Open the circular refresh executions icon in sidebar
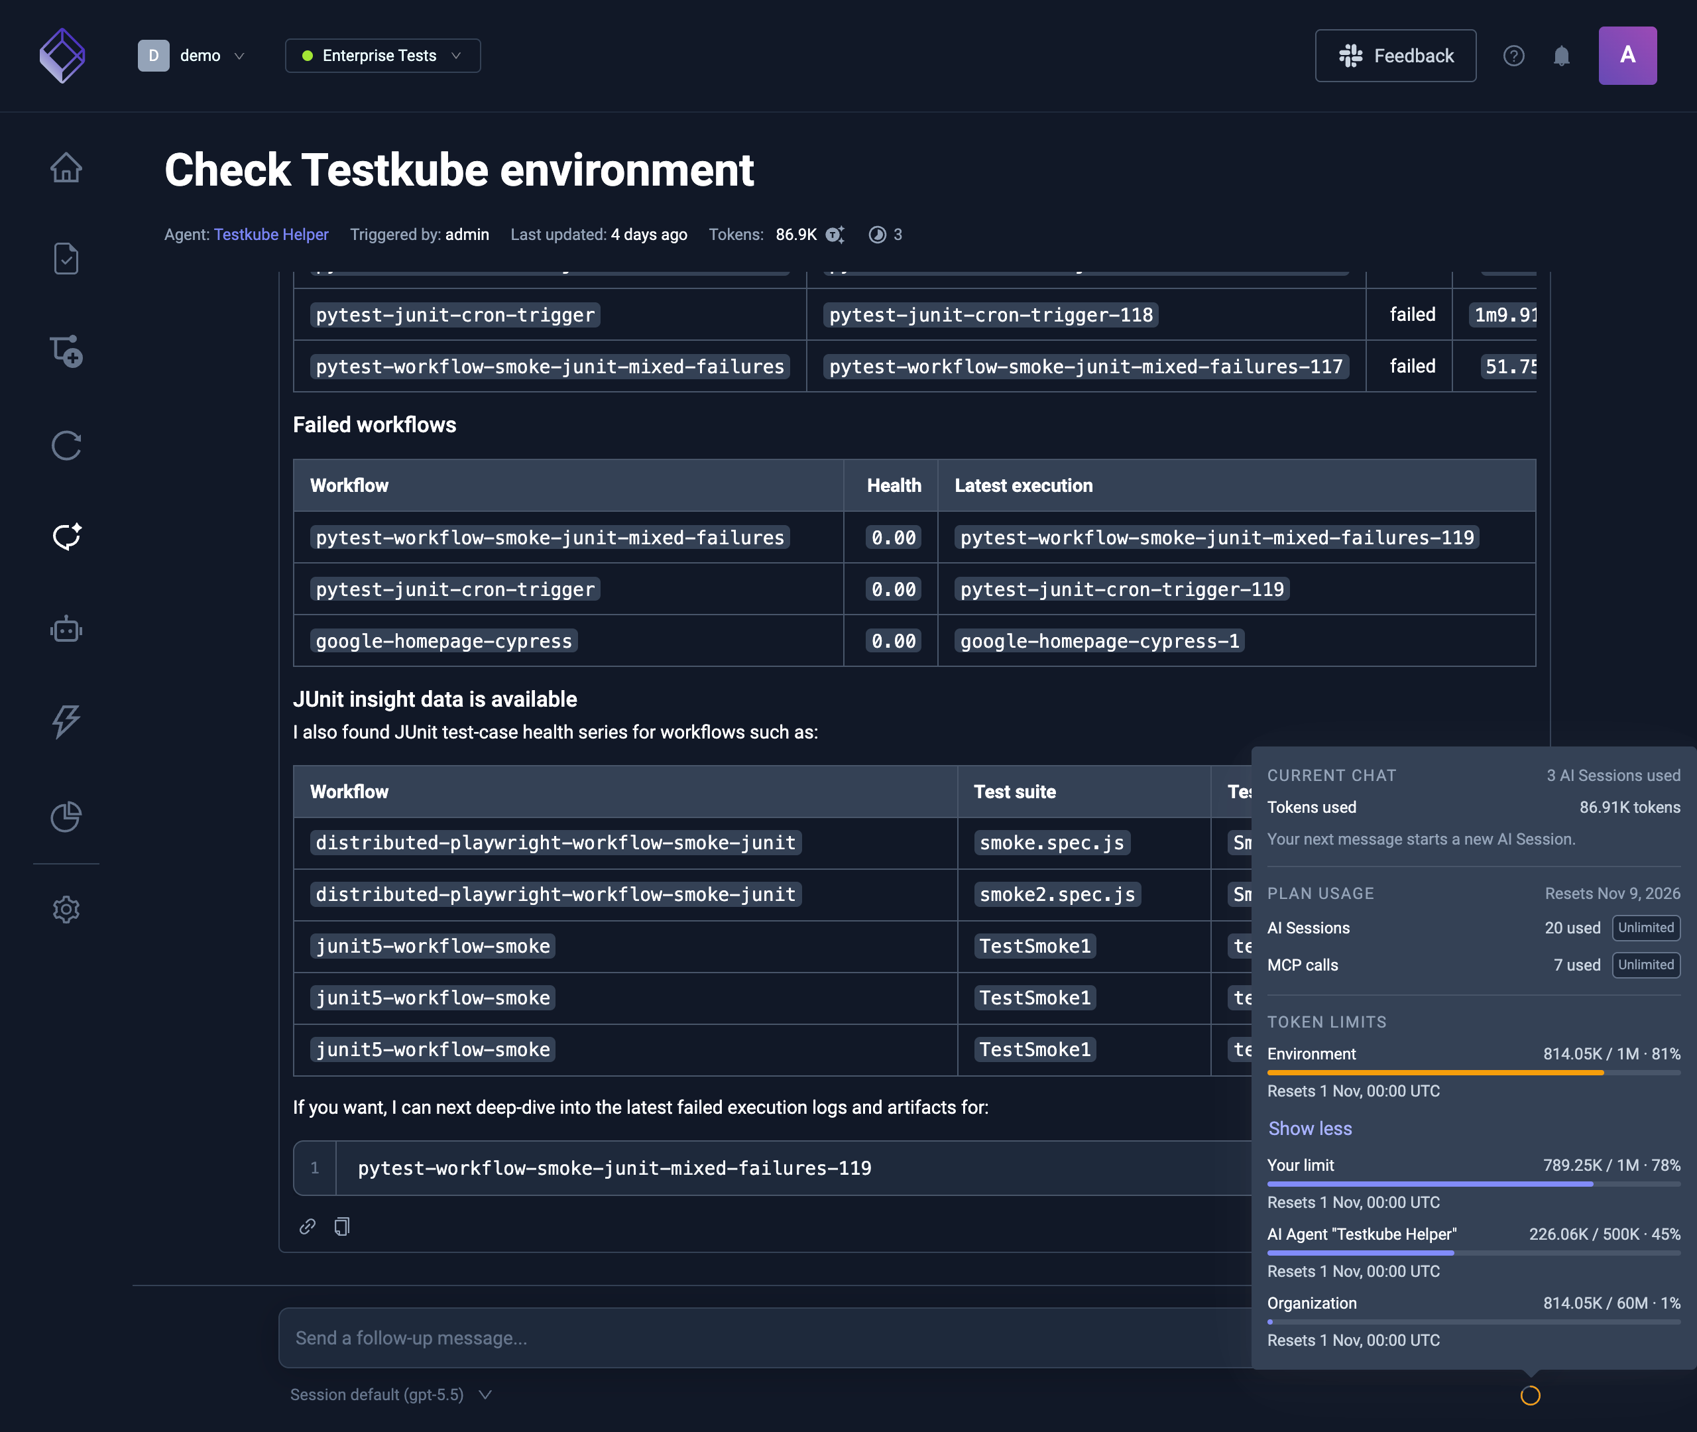This screenshot has width=1697, height=1432. 66,445
